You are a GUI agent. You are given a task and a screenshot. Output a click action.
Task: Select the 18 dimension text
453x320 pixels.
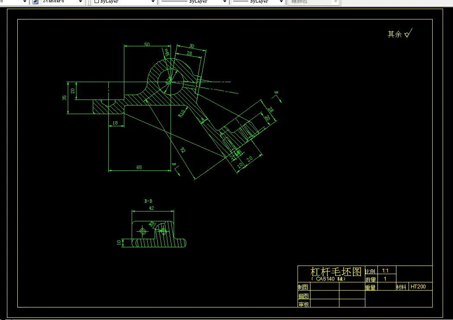[x=115, y=123]
